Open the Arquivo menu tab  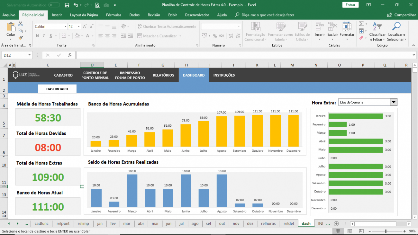tap(9, 15)
